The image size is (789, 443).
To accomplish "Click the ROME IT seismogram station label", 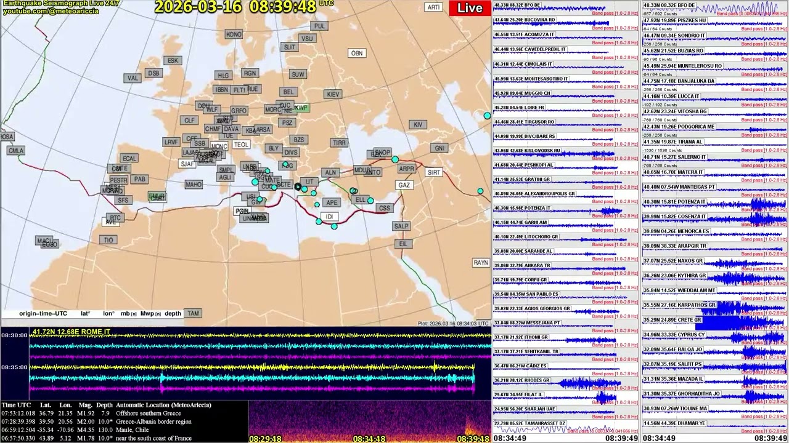I will [x=71, y=332].
